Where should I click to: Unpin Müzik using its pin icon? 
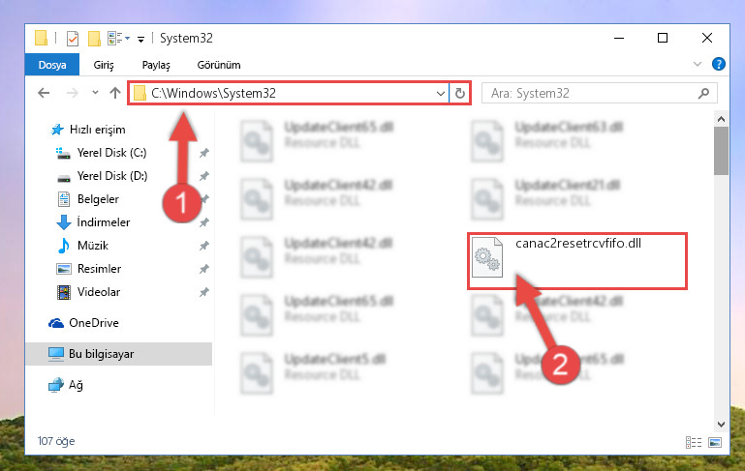click(x=203, y=246)
